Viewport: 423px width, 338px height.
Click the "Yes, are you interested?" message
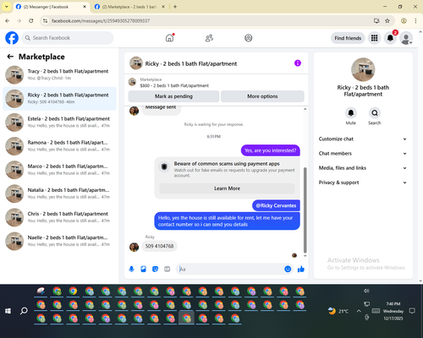271,150
